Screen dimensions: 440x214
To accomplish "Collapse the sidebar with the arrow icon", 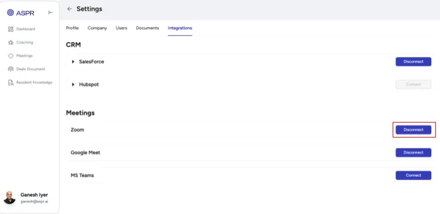I will (51, 12).
